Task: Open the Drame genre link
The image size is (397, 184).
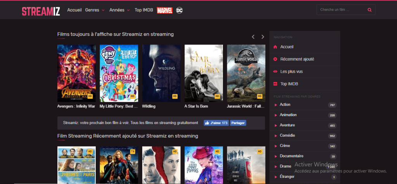Action: [285, 167]
